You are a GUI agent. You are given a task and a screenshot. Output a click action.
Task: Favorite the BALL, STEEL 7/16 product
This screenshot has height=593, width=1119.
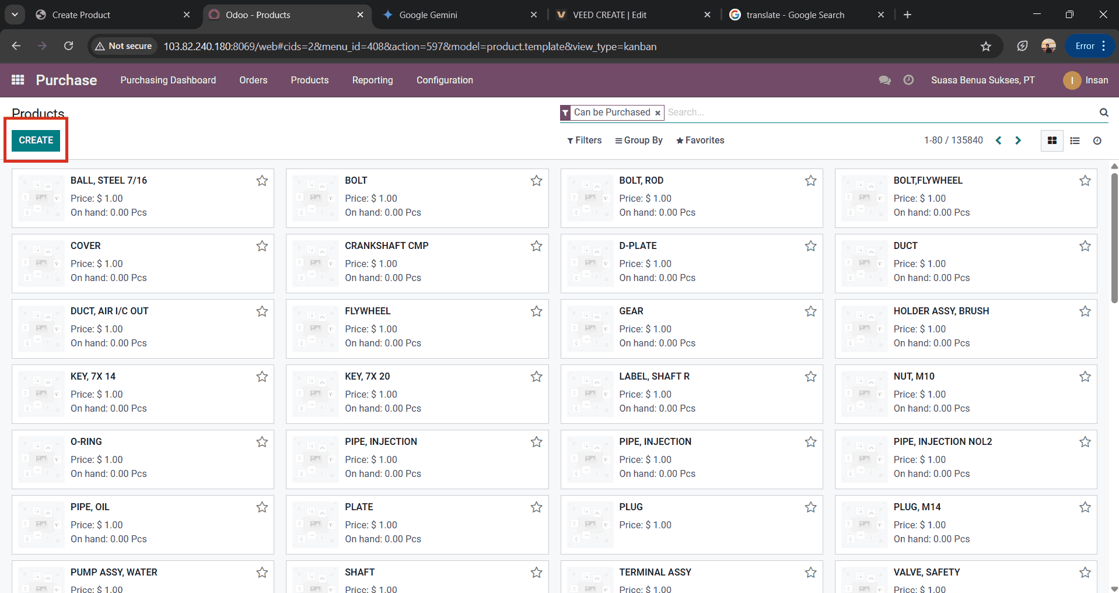click(x=262, y=181)
